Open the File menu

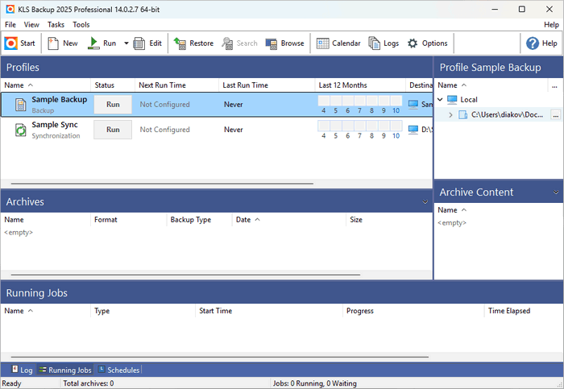coord(10,24)
